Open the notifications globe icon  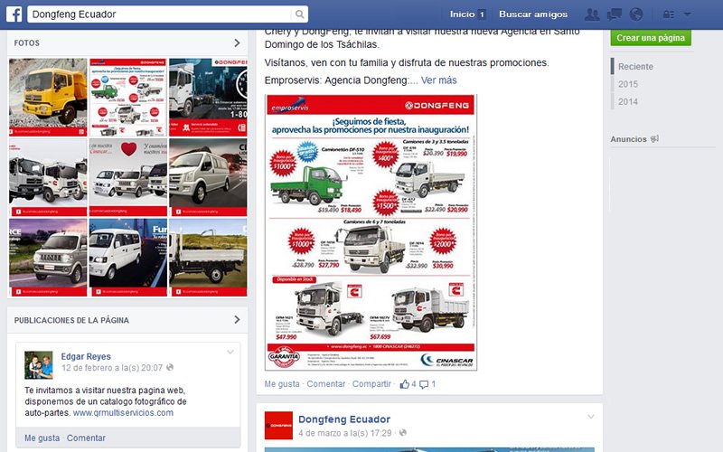pyautogui.click(x=635, y=14)
